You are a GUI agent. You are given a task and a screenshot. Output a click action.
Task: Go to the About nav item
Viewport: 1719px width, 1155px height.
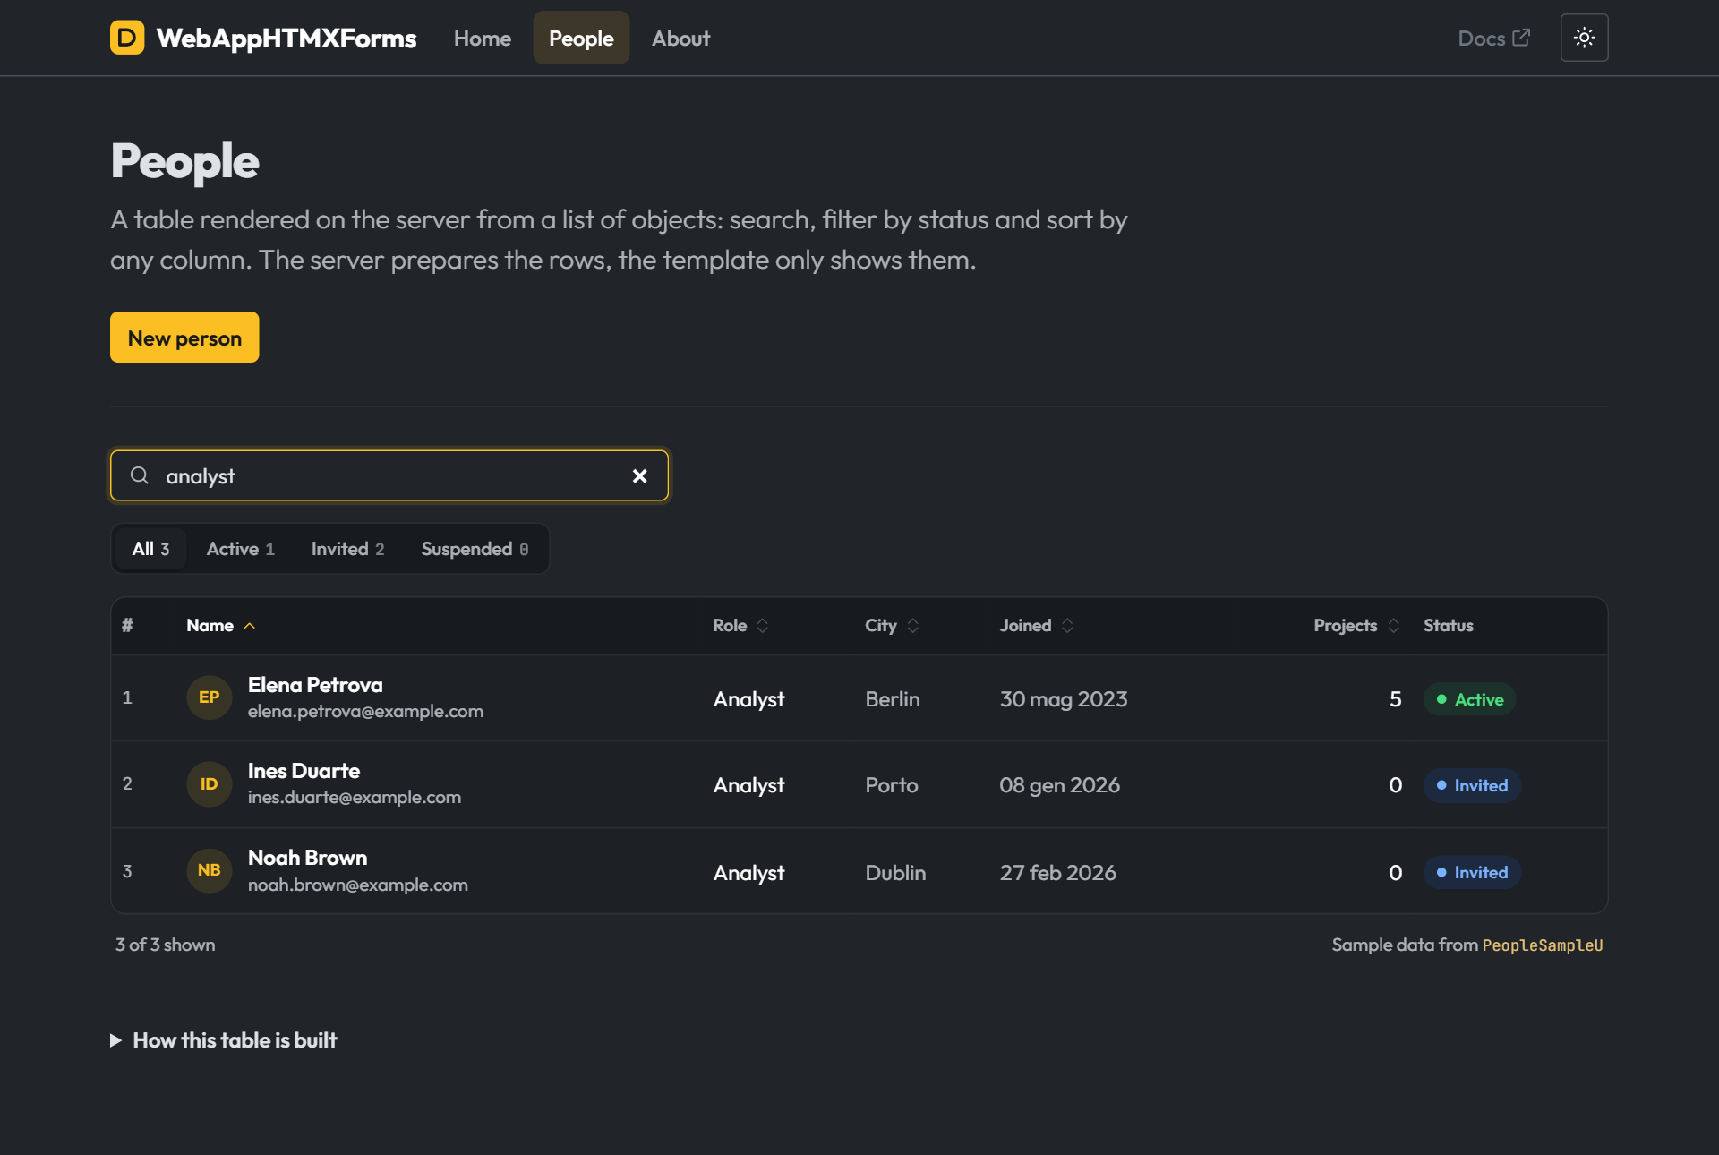680,38
